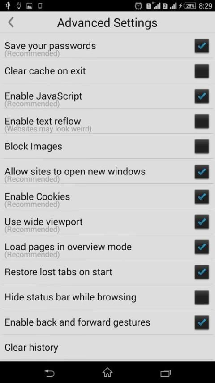This screenshot has height=383, width=215.
Task: Tap the picture notification icon
Action: point(29,6)
